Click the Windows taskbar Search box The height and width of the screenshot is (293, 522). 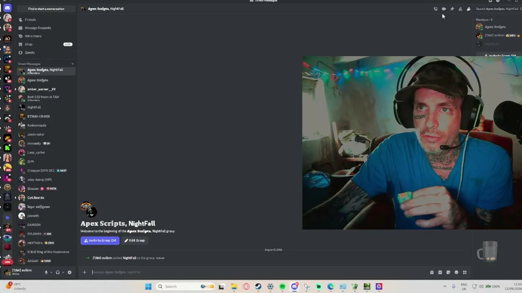186,286
